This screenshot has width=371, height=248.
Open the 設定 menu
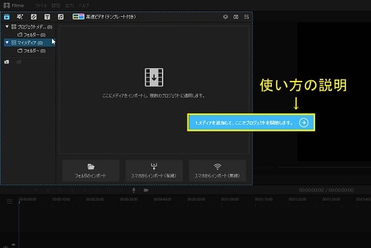tap(56, 5)
